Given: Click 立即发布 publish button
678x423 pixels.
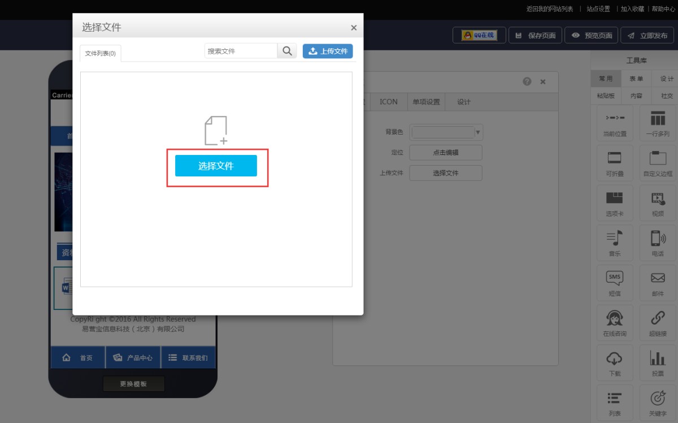Looking at the screenshot, I should [647, 35].
